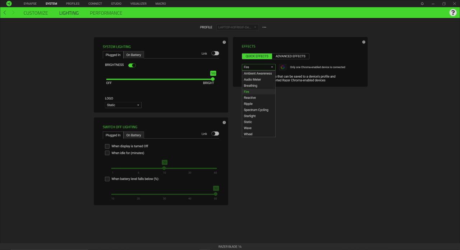Collapse the Fire quick effects dropdown
This screenshot has width=460, height=250.
pyautogui.click(x=258, y=67)
